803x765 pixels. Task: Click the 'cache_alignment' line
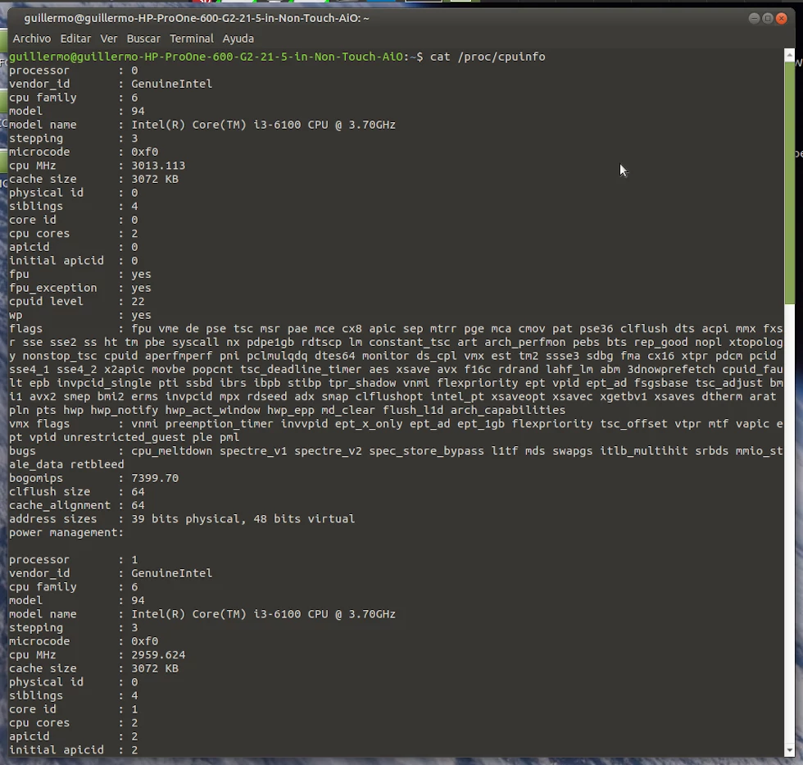click(77, 505)
